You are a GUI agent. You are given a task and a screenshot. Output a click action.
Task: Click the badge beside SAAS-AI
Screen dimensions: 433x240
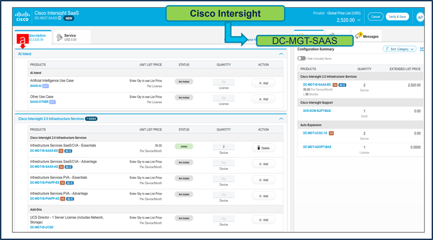pos(46,86)
